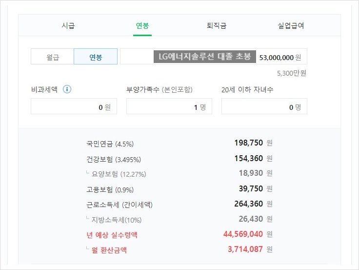Select the 연봉 tab at top

pos(142,25)
